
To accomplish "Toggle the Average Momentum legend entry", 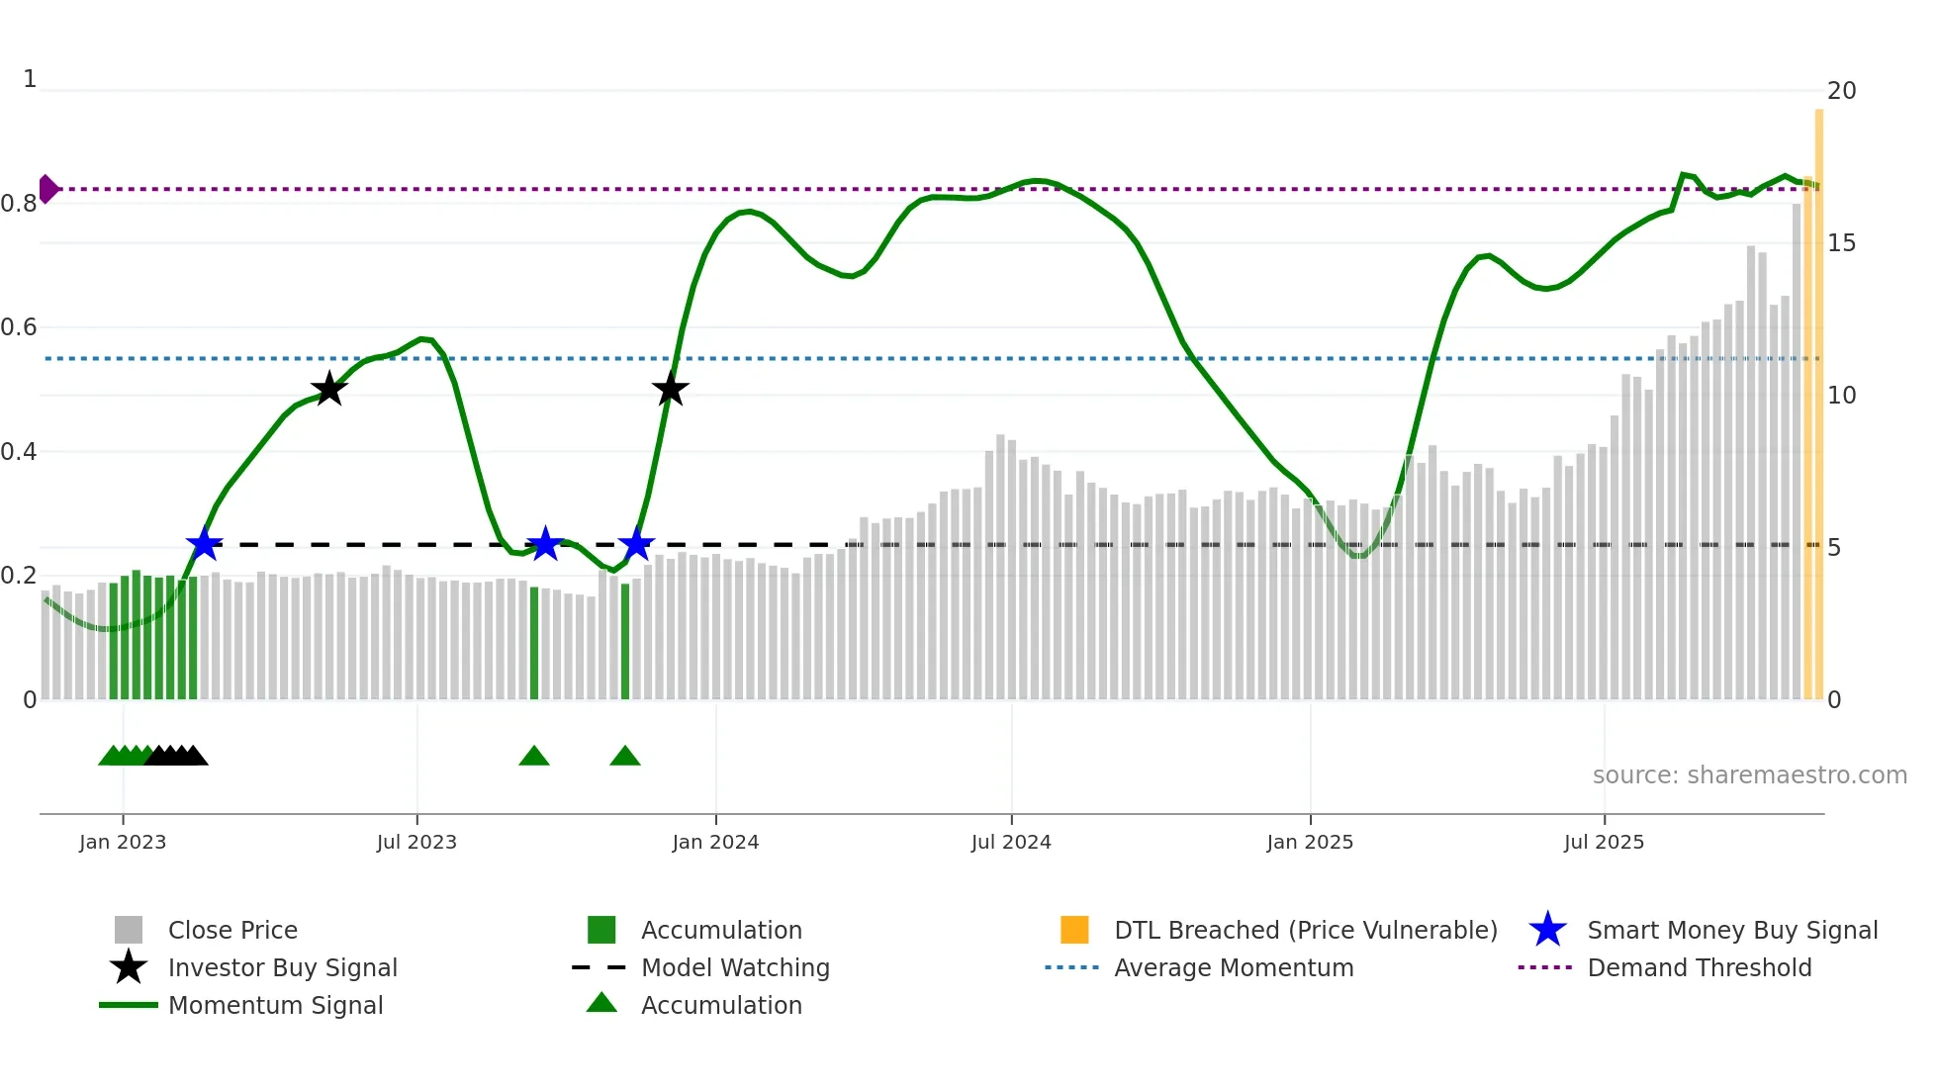I will (x=1071, y=967).
